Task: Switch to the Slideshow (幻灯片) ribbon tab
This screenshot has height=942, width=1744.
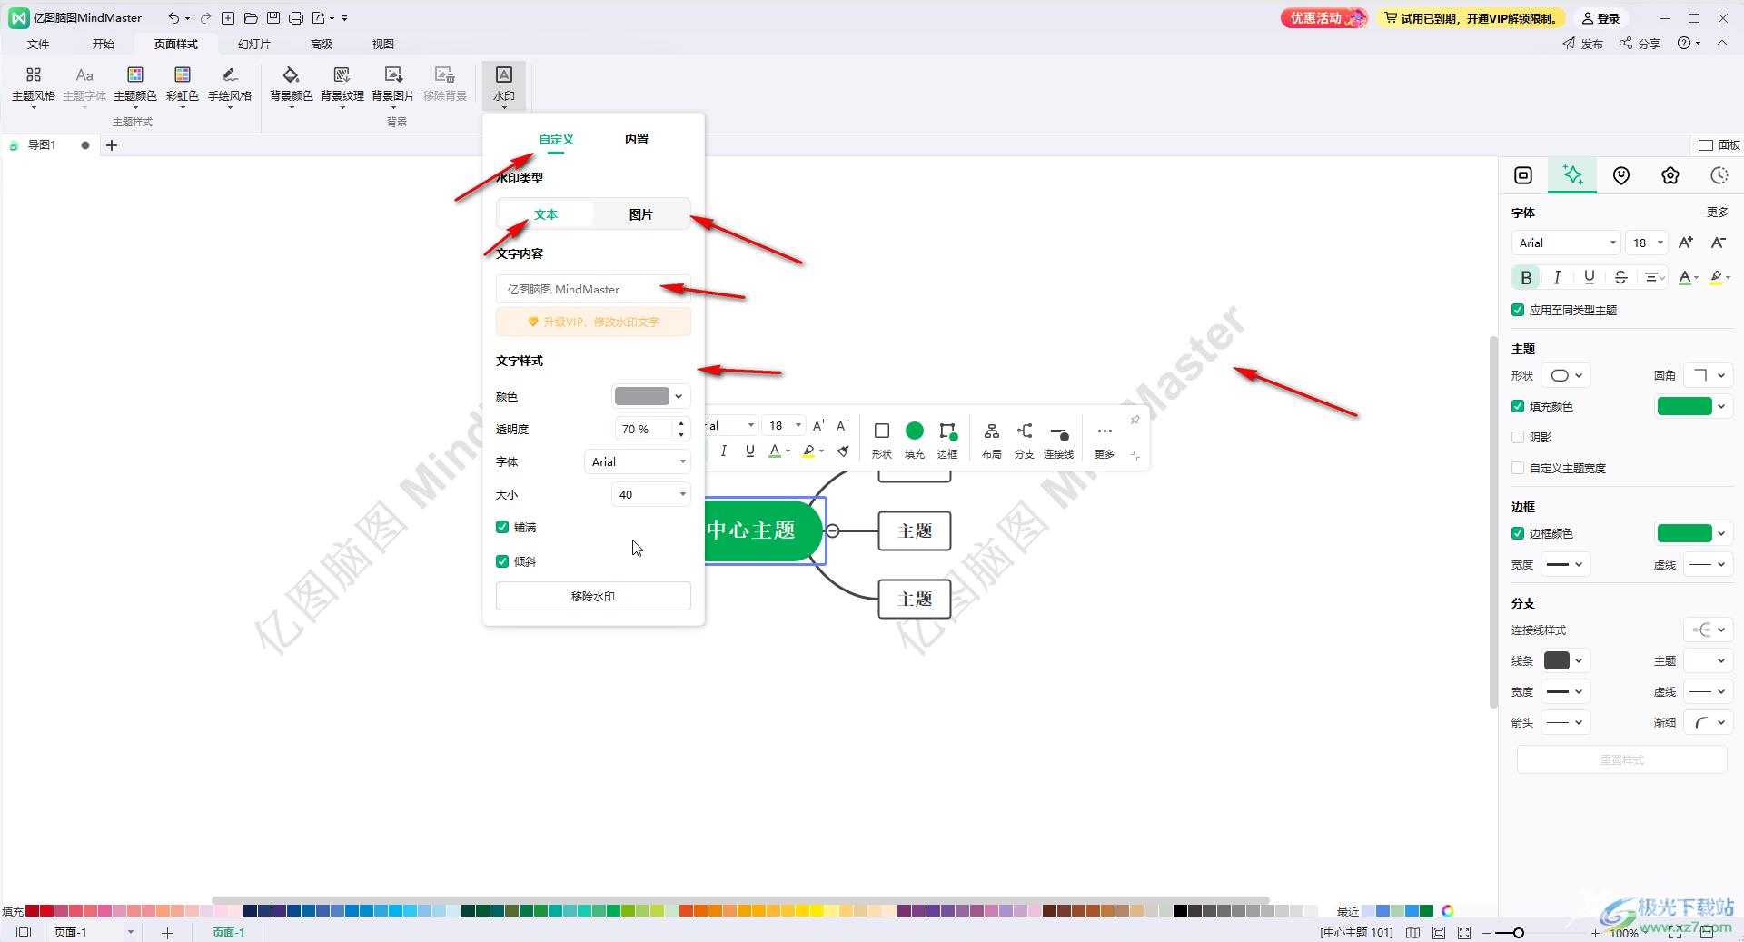Action: coord(254,44)
